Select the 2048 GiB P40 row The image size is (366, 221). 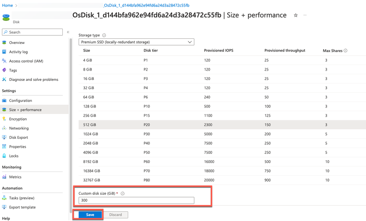coord(222,143)
